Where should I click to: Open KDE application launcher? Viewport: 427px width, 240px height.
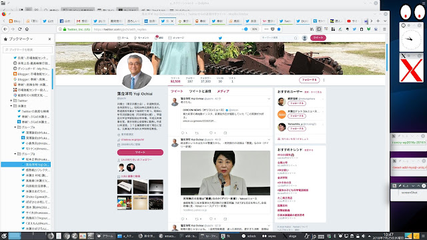(x=4, y=236)
